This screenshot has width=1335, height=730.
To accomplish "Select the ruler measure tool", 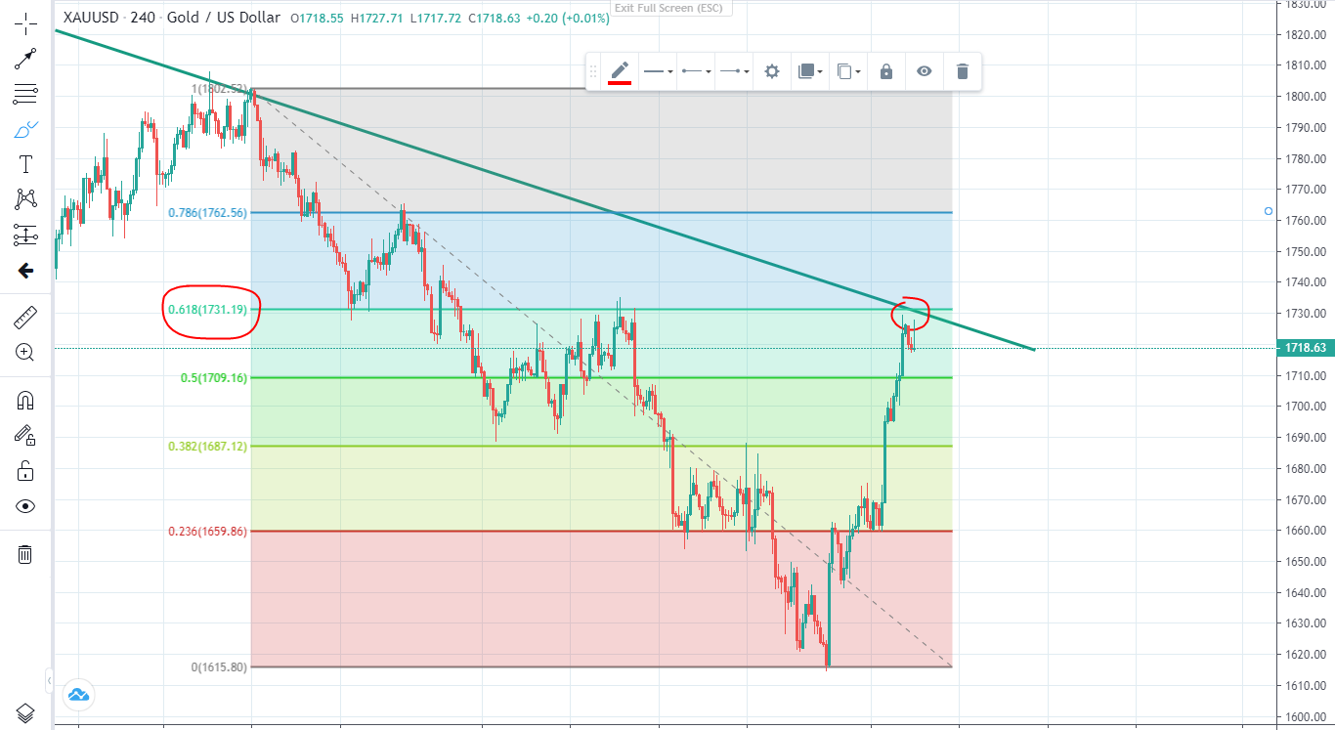I will (25, 318).
